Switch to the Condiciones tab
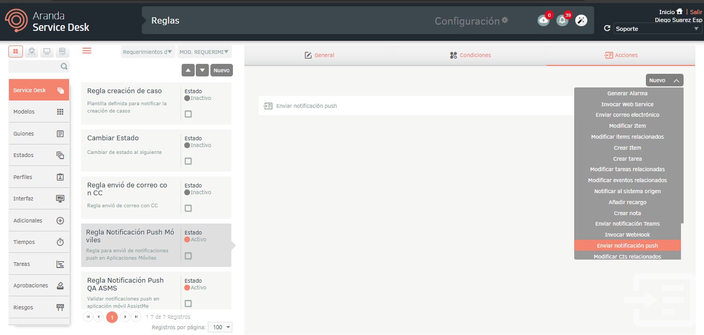This screenshot has height=335, width=704. [470, 55]
